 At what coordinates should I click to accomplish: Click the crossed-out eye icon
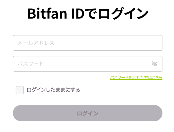coord(155,64)
